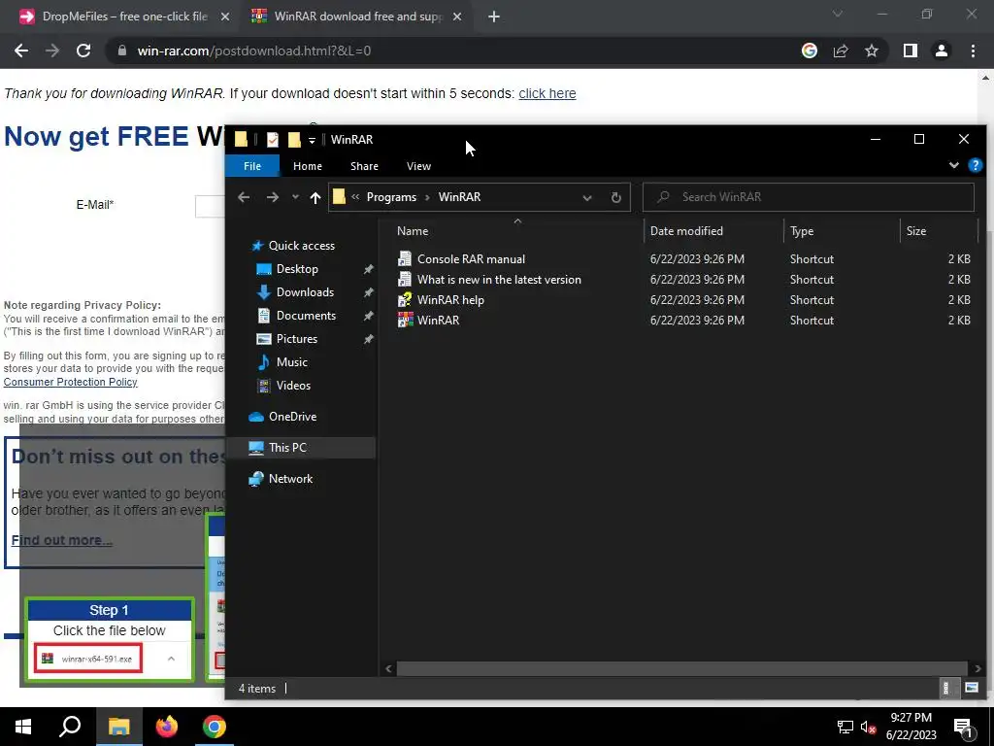Select Desktop in Quick access
The width and height of the screenshot is (994, 746).
[297, 269]
